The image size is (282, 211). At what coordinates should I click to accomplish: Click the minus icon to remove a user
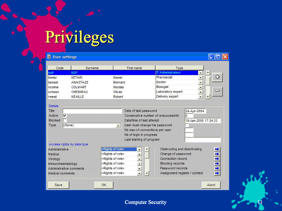click(x=218, y=91)
